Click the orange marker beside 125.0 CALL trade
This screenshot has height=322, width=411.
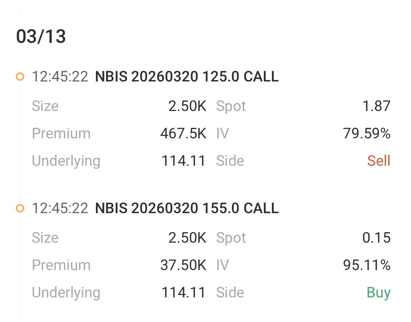click(x=20, y=77)
